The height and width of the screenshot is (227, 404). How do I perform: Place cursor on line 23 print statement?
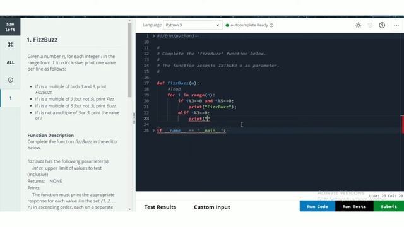pyautogui.click(x=199, y=119)
